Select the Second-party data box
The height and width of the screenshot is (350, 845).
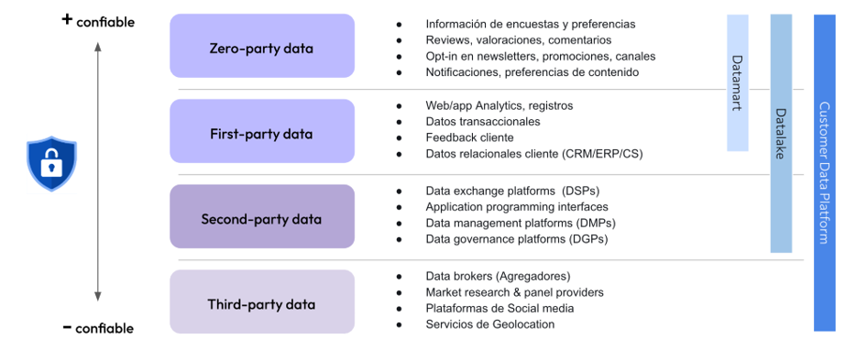click(x=262, y=216)
